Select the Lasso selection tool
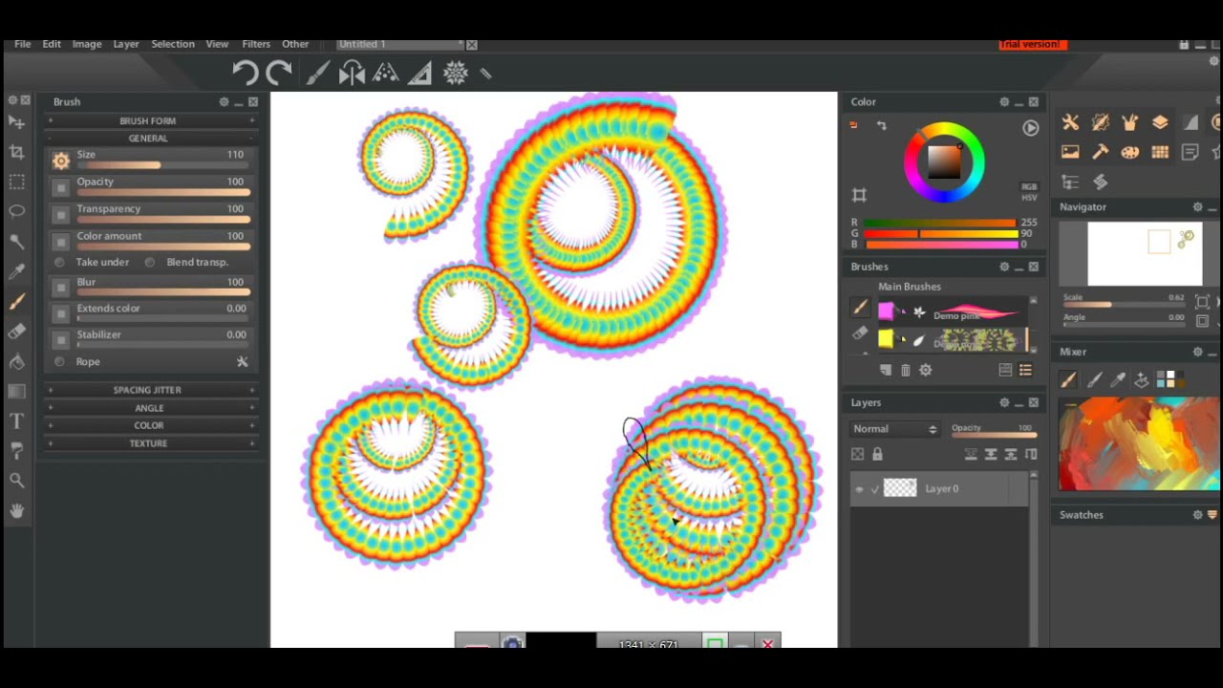 pos(16,211)
